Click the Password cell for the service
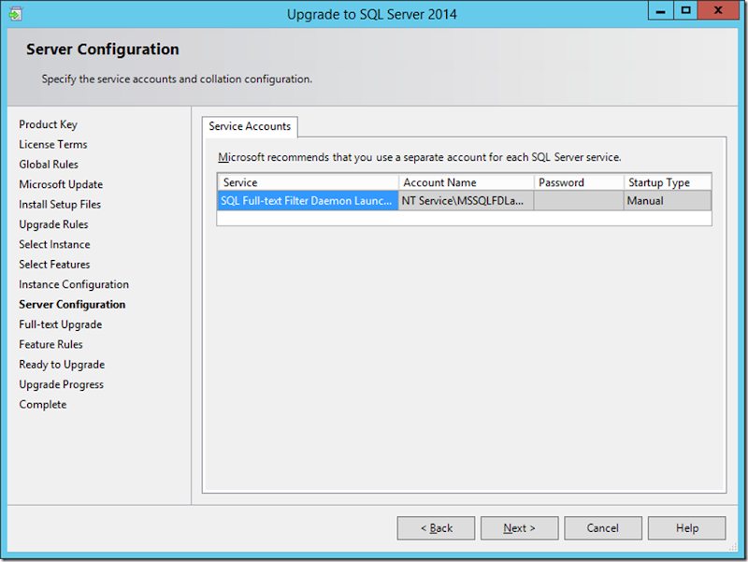Viewport: 748px width, 562px height. tap(579, 201)
